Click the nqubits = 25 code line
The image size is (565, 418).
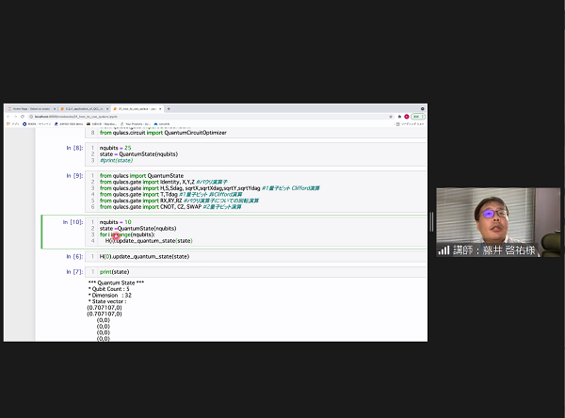[115, 148]
